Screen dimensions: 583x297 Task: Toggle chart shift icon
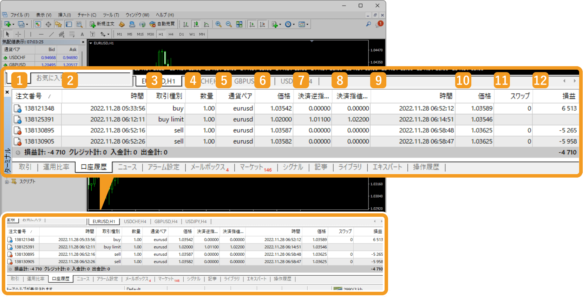pos(262,24)
